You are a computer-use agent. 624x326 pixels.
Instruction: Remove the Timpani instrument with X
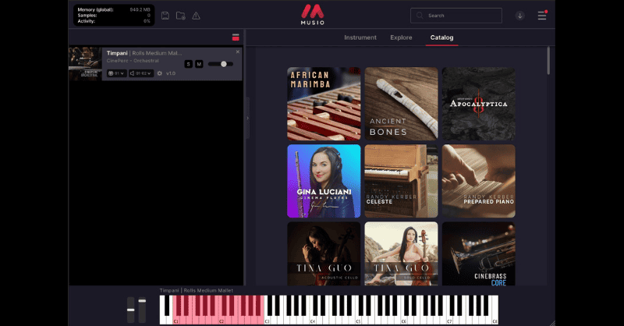click(x=238, y=51)
